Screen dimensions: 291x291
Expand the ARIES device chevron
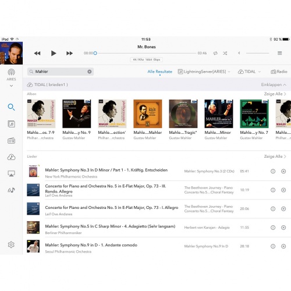[11, 86]
